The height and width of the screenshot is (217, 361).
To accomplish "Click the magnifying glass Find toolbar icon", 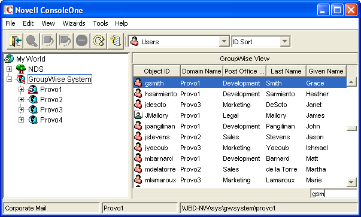I will pyautogui.click(x=32, y=41).
